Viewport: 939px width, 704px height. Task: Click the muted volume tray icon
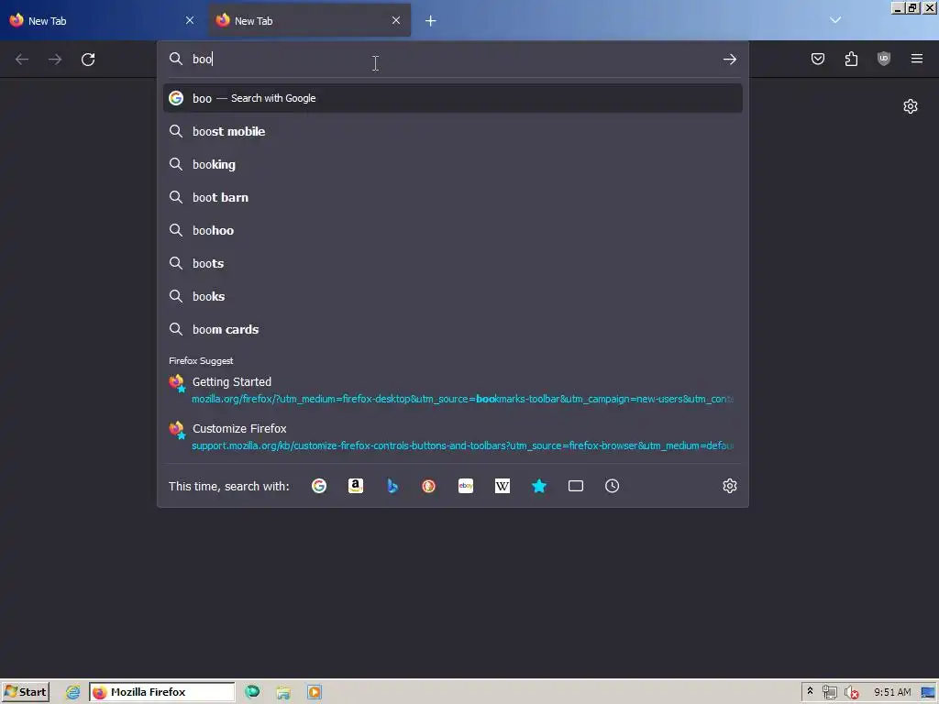[851, 693]
